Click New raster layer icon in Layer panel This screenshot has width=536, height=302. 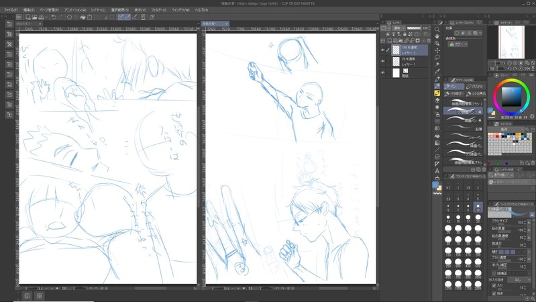390,41
